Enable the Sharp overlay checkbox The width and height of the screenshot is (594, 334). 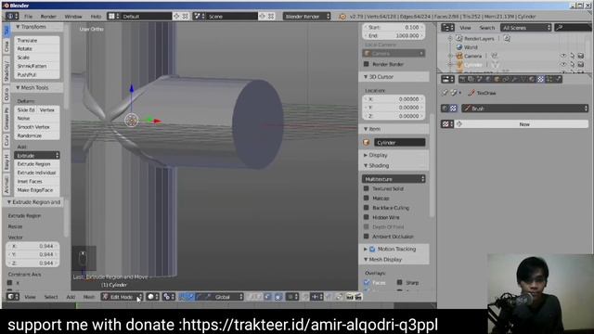pos(400,282)
